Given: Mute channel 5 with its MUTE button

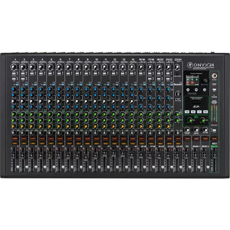Looking at the screenshot, I should tap(51, 138).
